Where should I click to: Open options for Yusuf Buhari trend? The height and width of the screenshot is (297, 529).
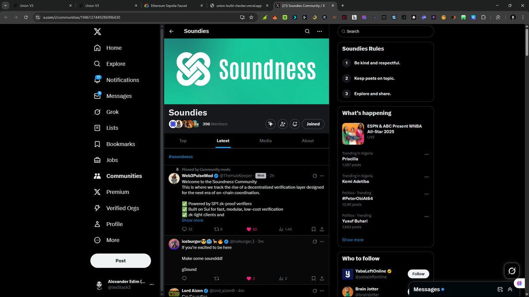click(x=426, y=216)
